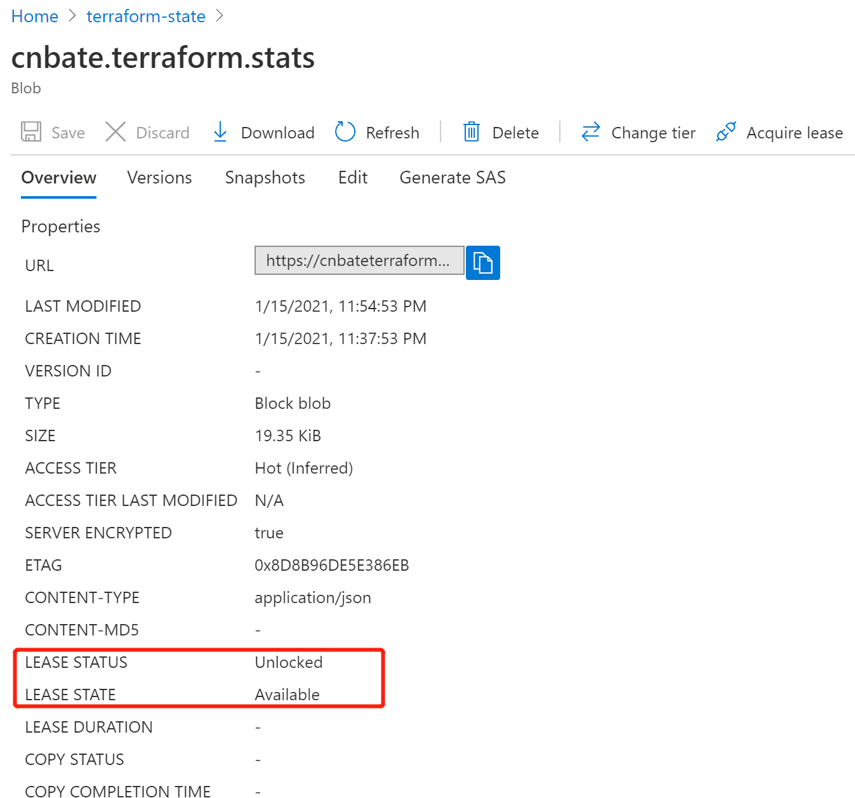Click the Discard X icon

point(116,132)
